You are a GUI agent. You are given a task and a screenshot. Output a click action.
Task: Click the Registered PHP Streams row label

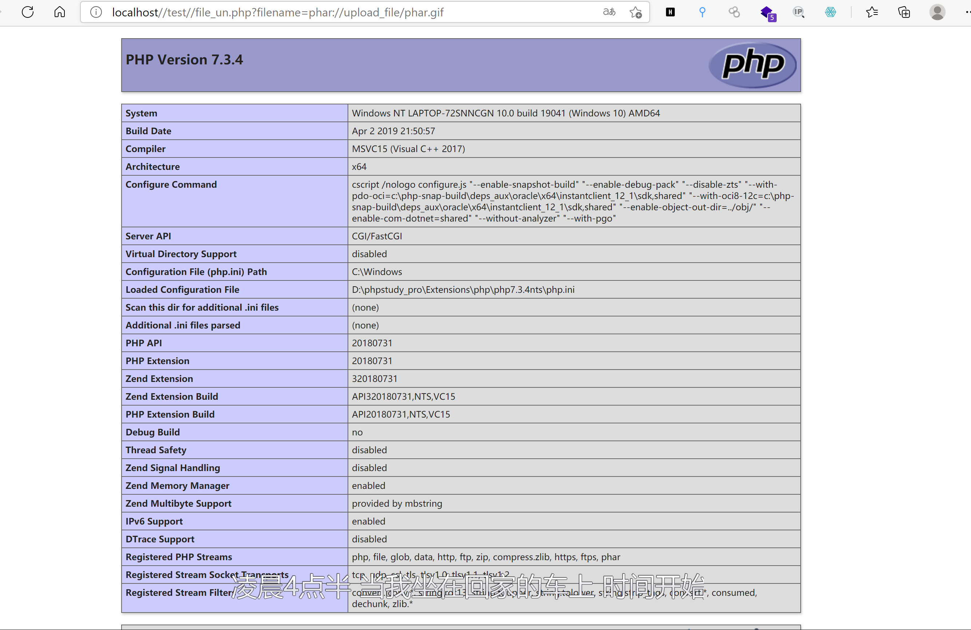click(179, 557)
